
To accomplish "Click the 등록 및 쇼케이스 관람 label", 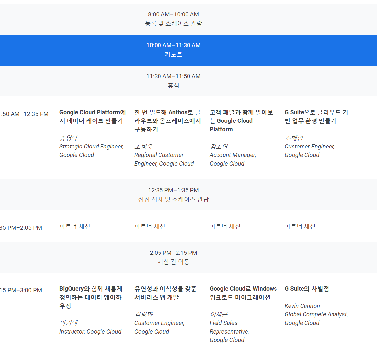I will tap(173, 23).
